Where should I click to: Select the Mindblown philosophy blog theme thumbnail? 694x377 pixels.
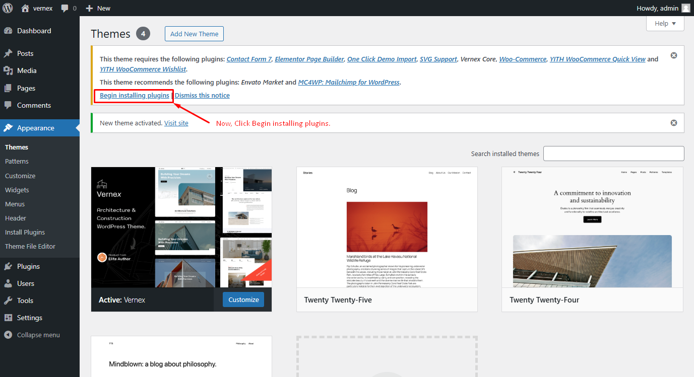tap(181, 356)
